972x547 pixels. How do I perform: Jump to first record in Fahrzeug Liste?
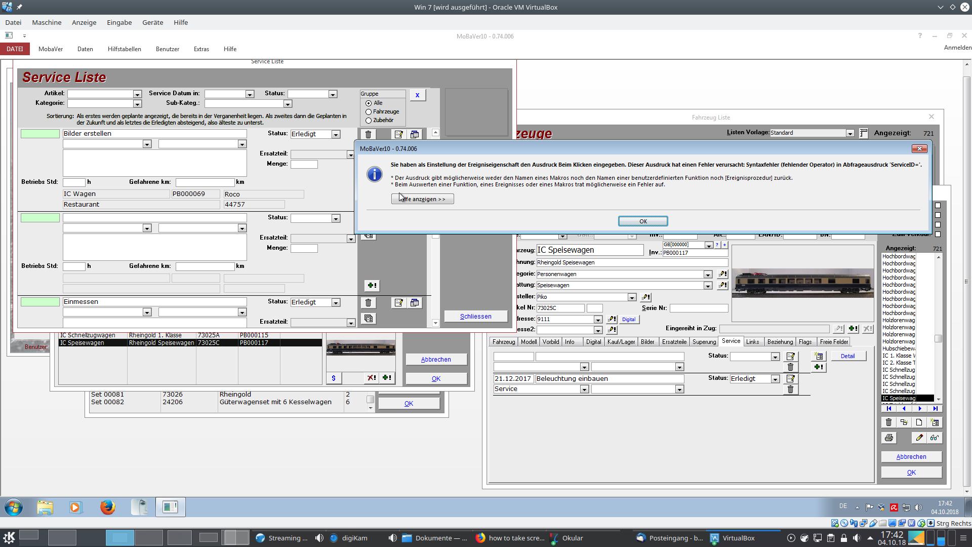[889, 409]
